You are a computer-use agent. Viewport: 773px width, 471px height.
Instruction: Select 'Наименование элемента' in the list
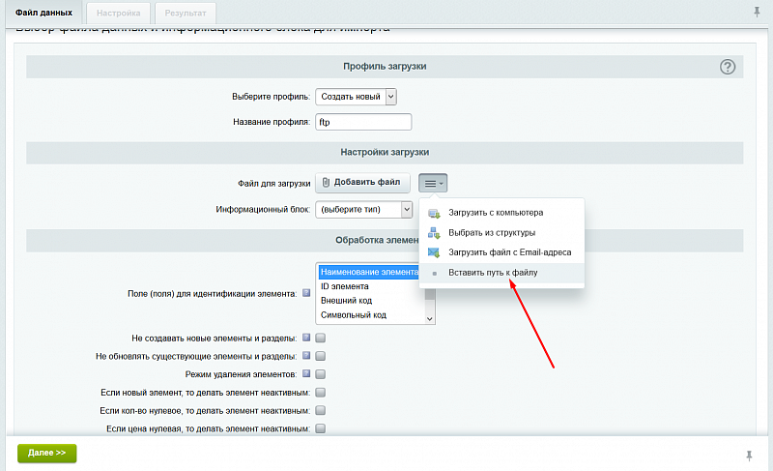click(x=369, y=272)
